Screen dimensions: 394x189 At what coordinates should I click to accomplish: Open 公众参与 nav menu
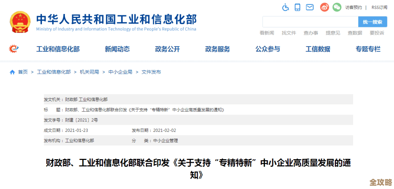tap(268, 49)
